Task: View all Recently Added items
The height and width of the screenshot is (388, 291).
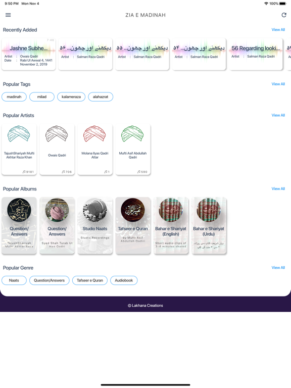Action: point(278,30)
